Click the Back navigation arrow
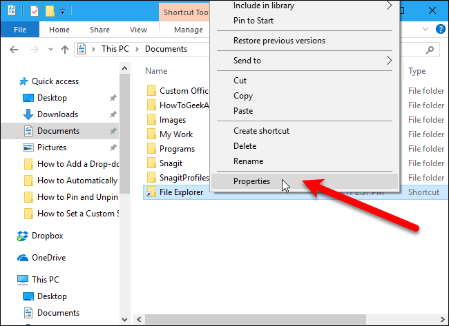449x326 pixels. [x=14, y=50]
